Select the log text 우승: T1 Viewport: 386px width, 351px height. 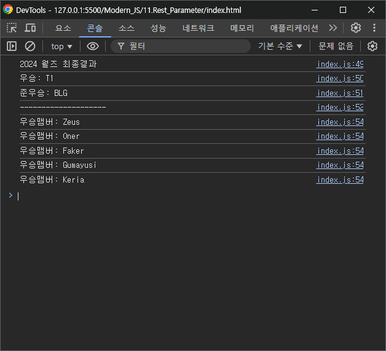coord(36,79)
